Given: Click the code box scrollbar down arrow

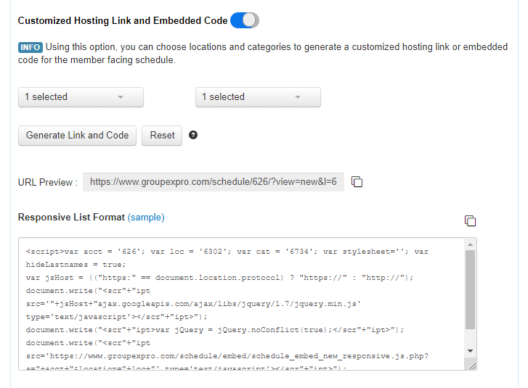Looking at the screenshot, I should coord(471,351).
